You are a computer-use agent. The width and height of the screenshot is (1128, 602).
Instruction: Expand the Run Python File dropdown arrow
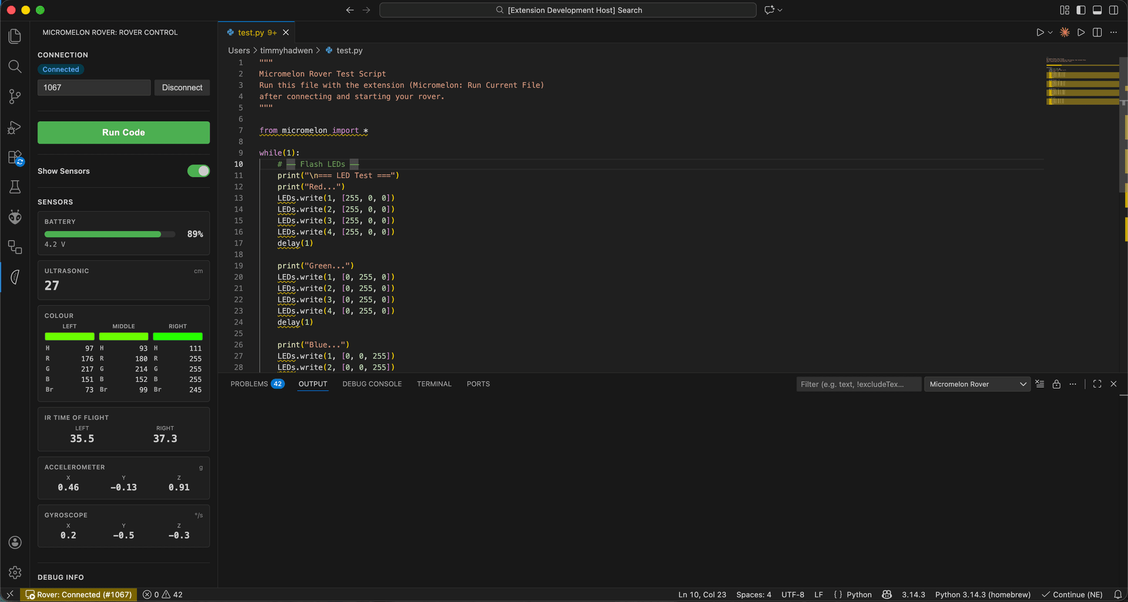[1049, 32]
